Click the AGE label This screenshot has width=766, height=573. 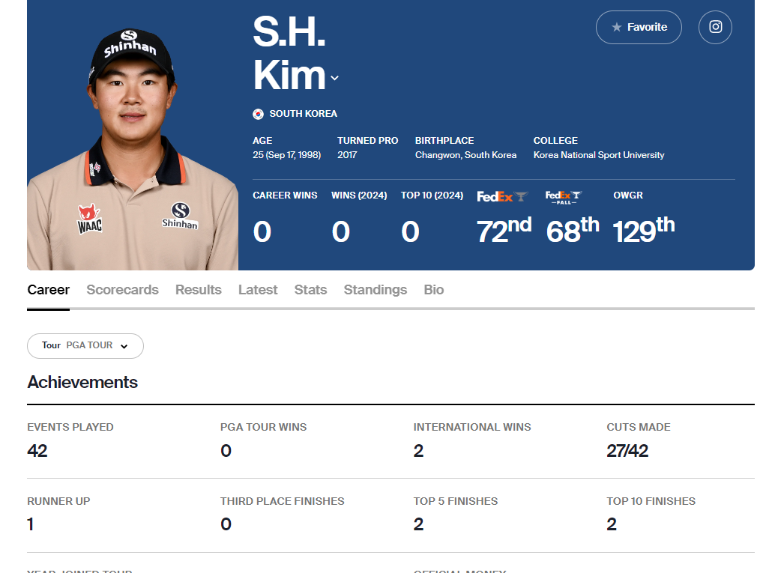coord(262,141)
